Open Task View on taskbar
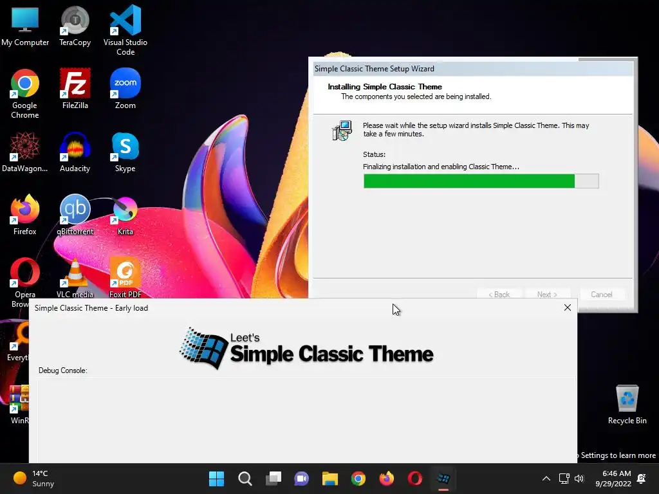Screen dimensions: 659x494 click(x=273, y=479)
